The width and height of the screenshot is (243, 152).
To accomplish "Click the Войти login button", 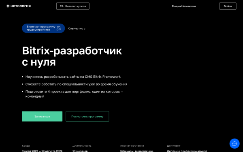I will 228,6.
